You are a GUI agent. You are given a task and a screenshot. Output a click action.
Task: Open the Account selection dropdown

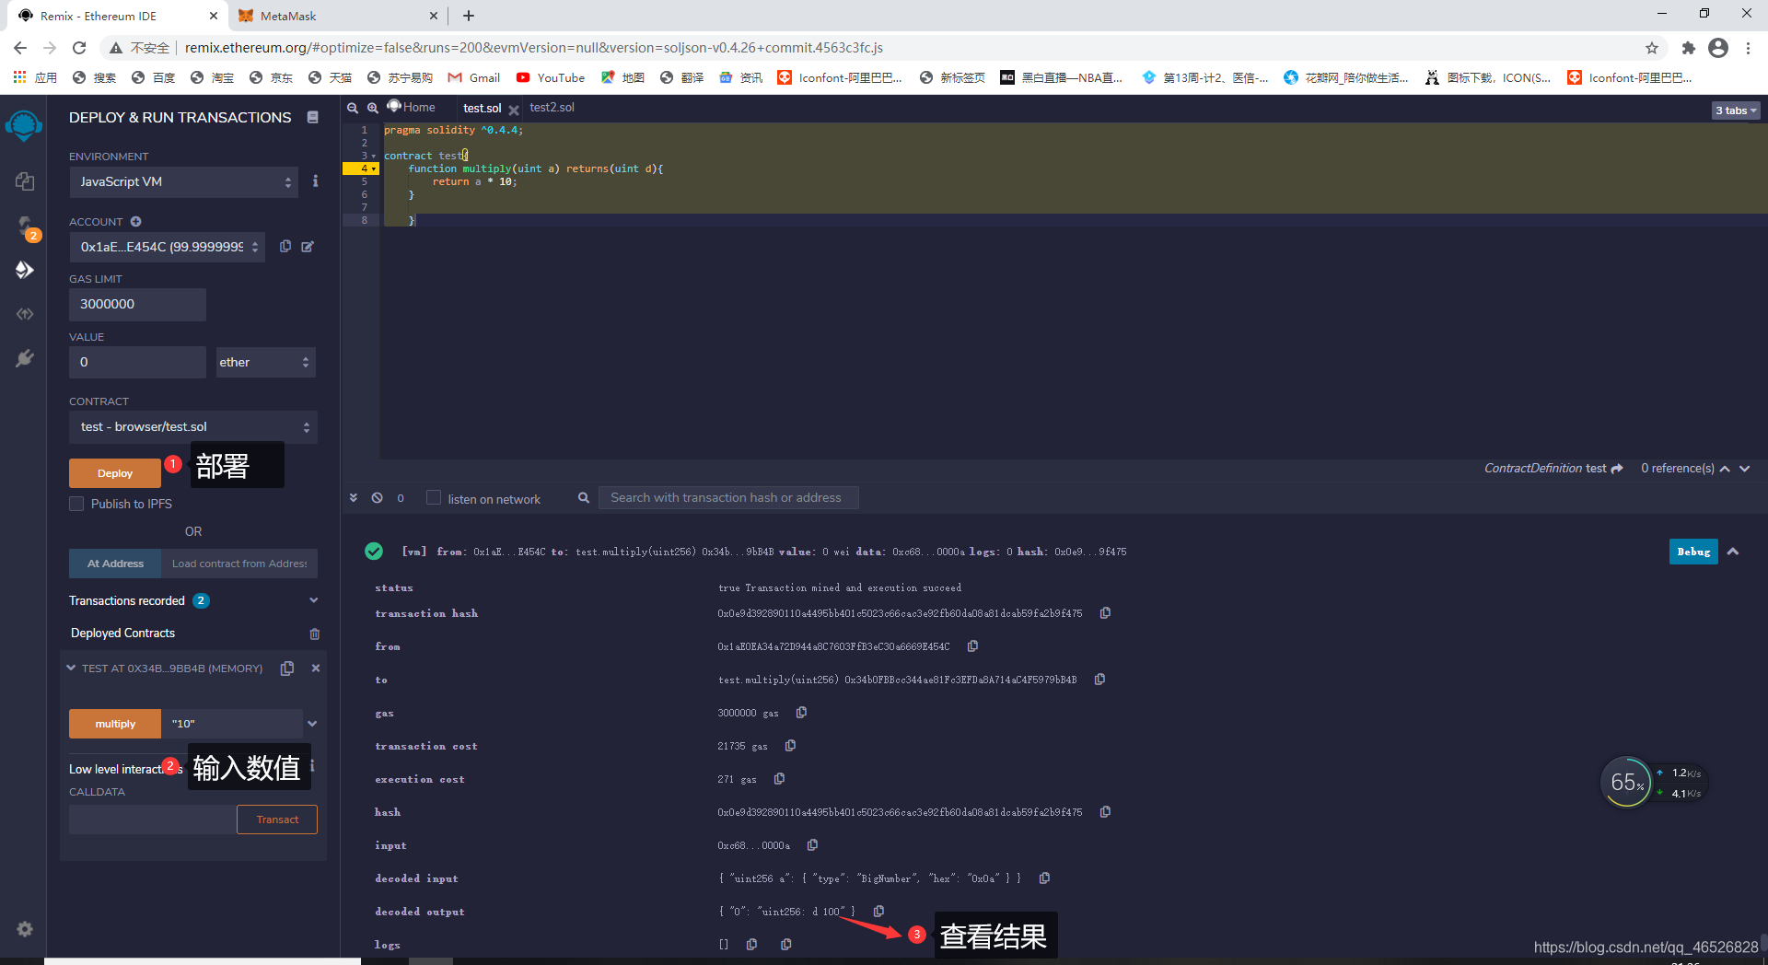click(x=167, y=247)
